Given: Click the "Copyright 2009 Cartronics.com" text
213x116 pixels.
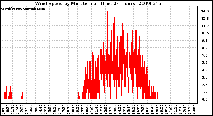Looking at the screenshot, I should pyautogui.click(x=23, y=9).
